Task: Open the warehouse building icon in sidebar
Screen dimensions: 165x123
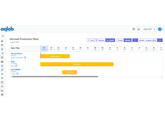Action: 2,62
